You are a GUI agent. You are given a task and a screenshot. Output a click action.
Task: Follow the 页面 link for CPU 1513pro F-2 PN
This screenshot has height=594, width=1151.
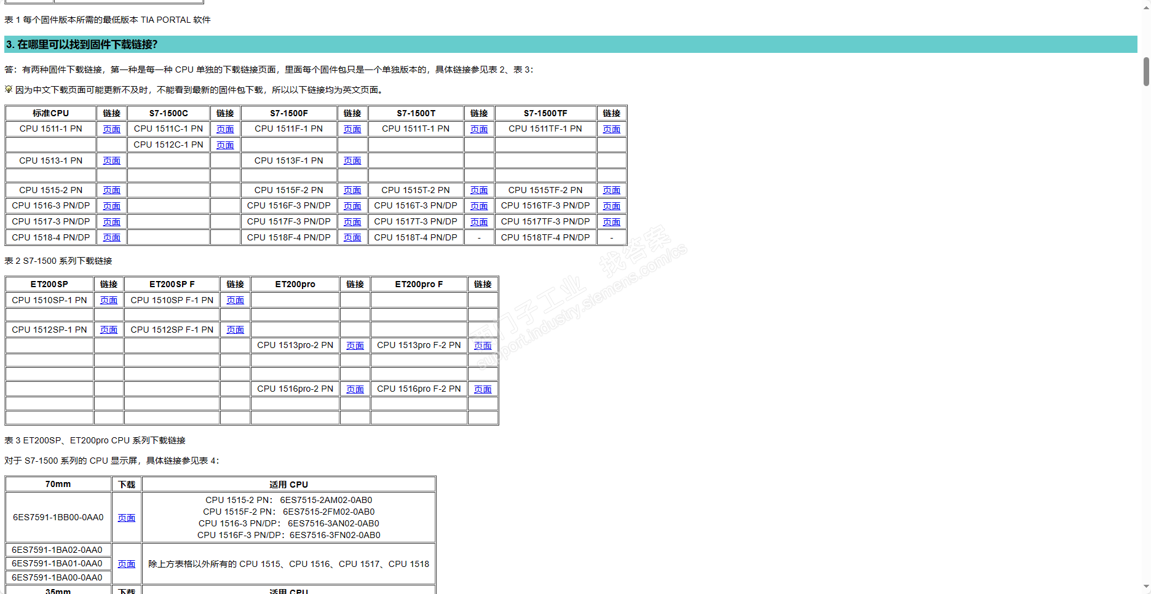tap(483, 346)
